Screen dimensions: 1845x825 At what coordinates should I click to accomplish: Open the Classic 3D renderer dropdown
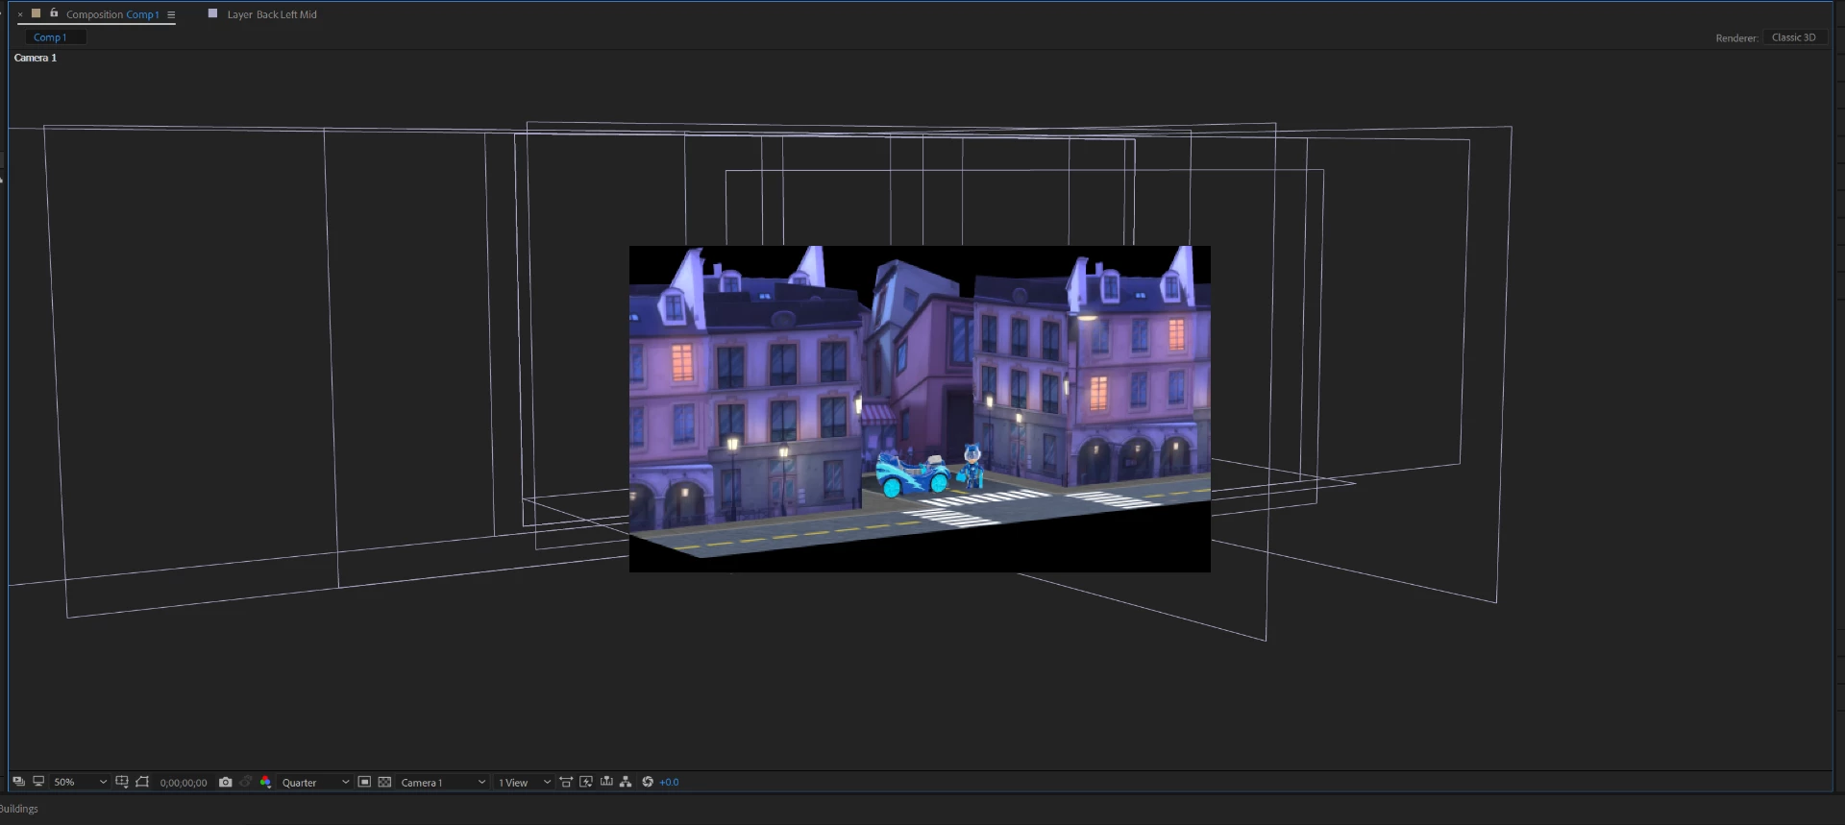(x=1794, y=37)
